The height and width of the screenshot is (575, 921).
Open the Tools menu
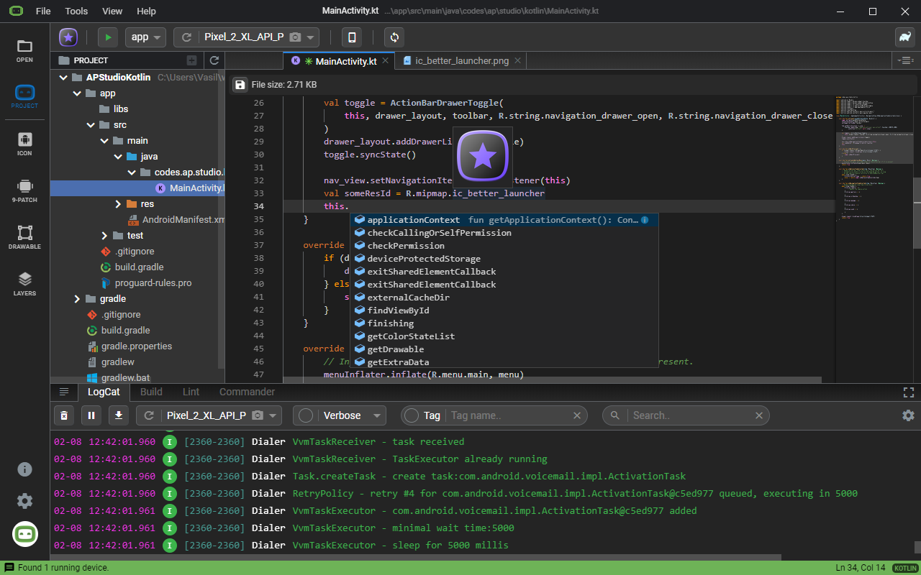[x=76, y=11]
